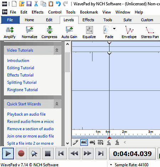
Task: Open the Envelope tool
Action: [129, 32]
